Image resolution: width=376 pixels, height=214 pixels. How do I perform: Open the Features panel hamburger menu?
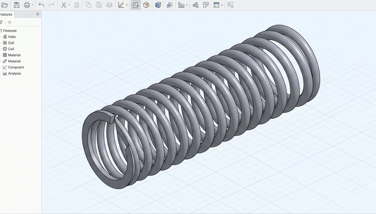pos(38,14)
